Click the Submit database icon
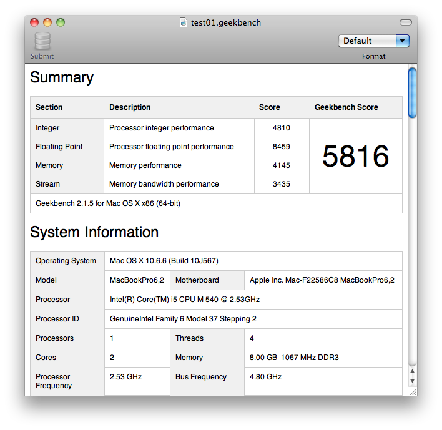Viewport: 442px width, 430px height. 42,41
